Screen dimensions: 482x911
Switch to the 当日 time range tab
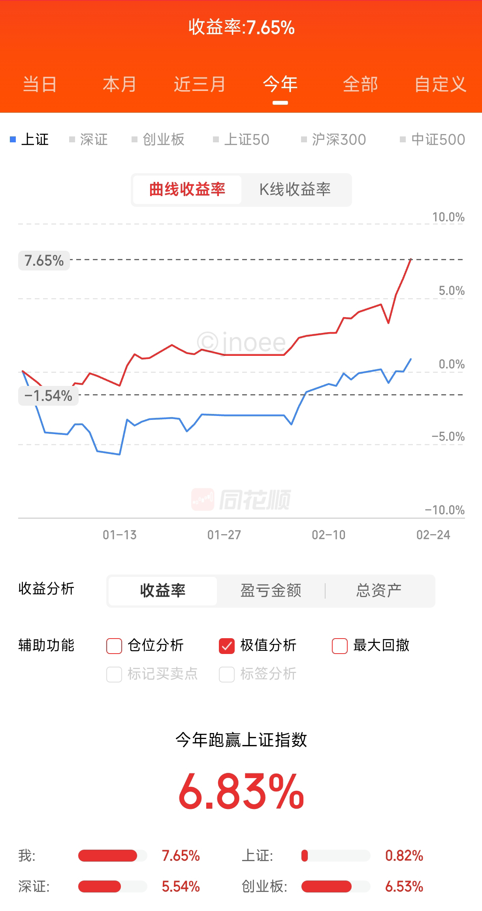point(40,84)
